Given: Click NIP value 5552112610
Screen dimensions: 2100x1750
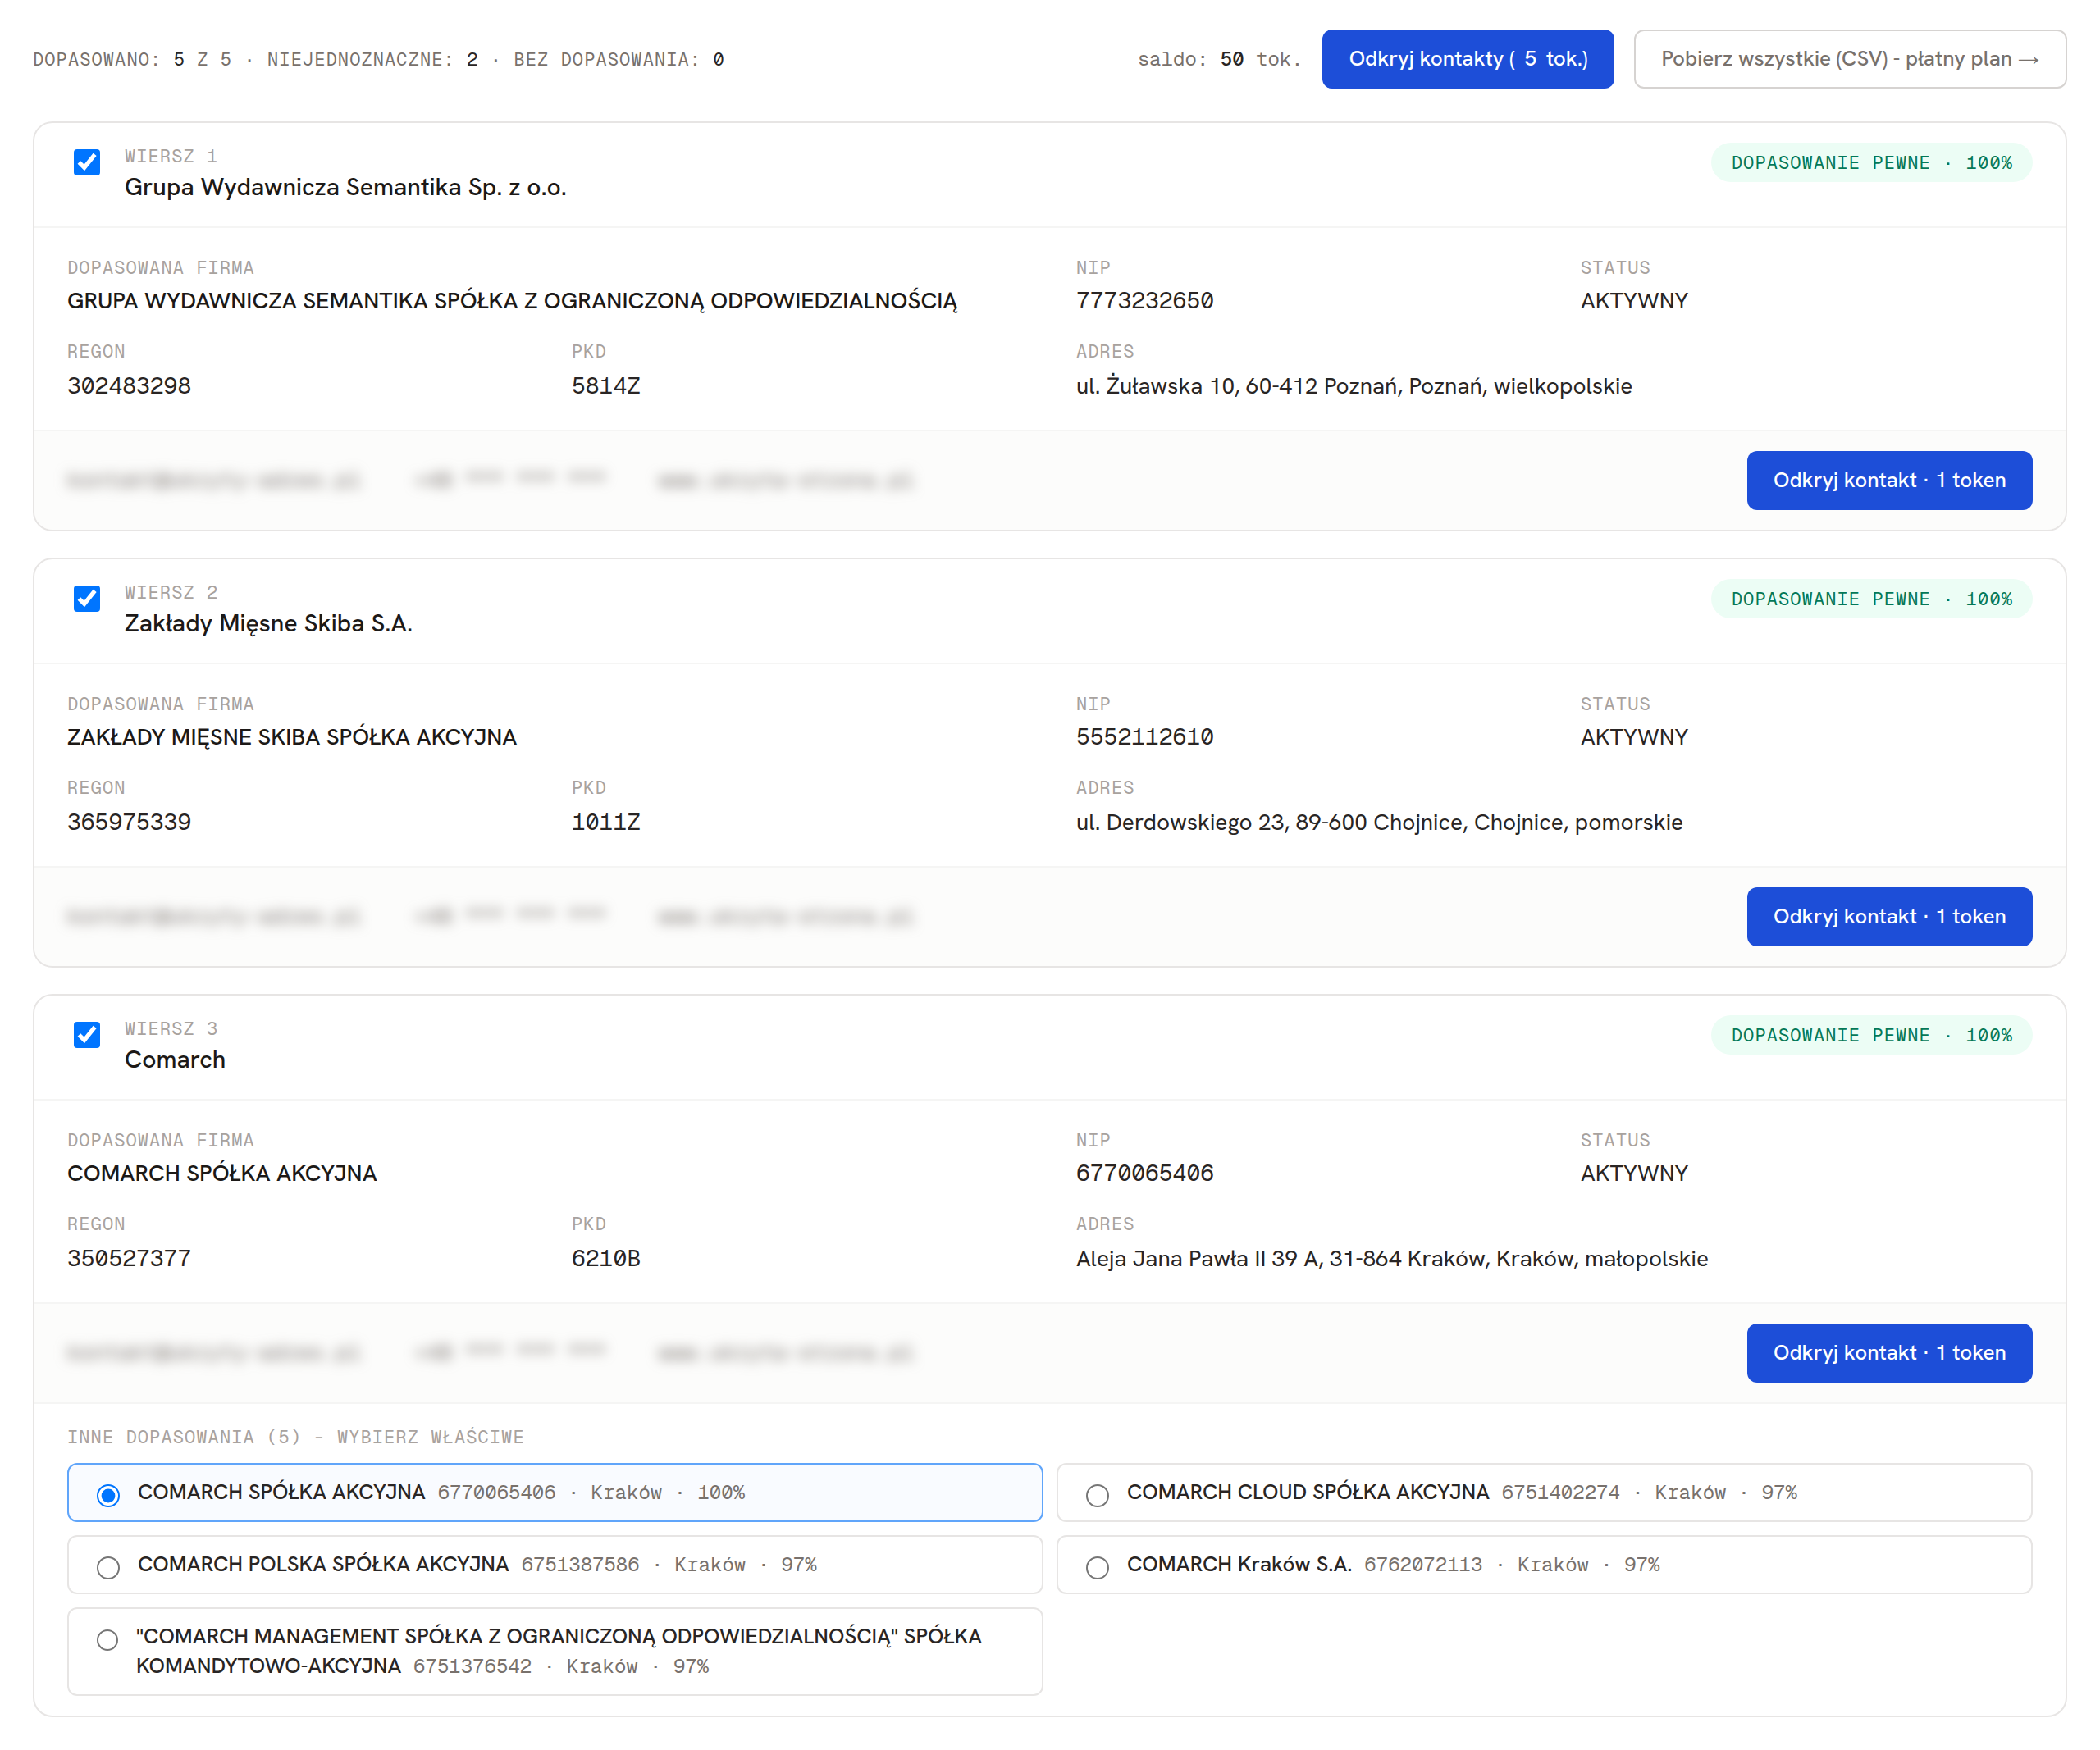Looking at the screenshot, I should click(x=1144, y=736).
